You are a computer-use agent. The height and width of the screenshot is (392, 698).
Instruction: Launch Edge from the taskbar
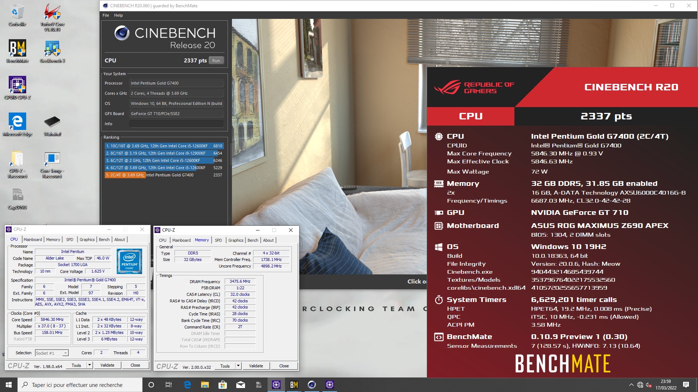(187, 385)
